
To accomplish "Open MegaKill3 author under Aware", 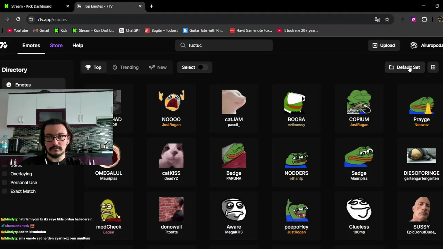I will coord(234,232).
